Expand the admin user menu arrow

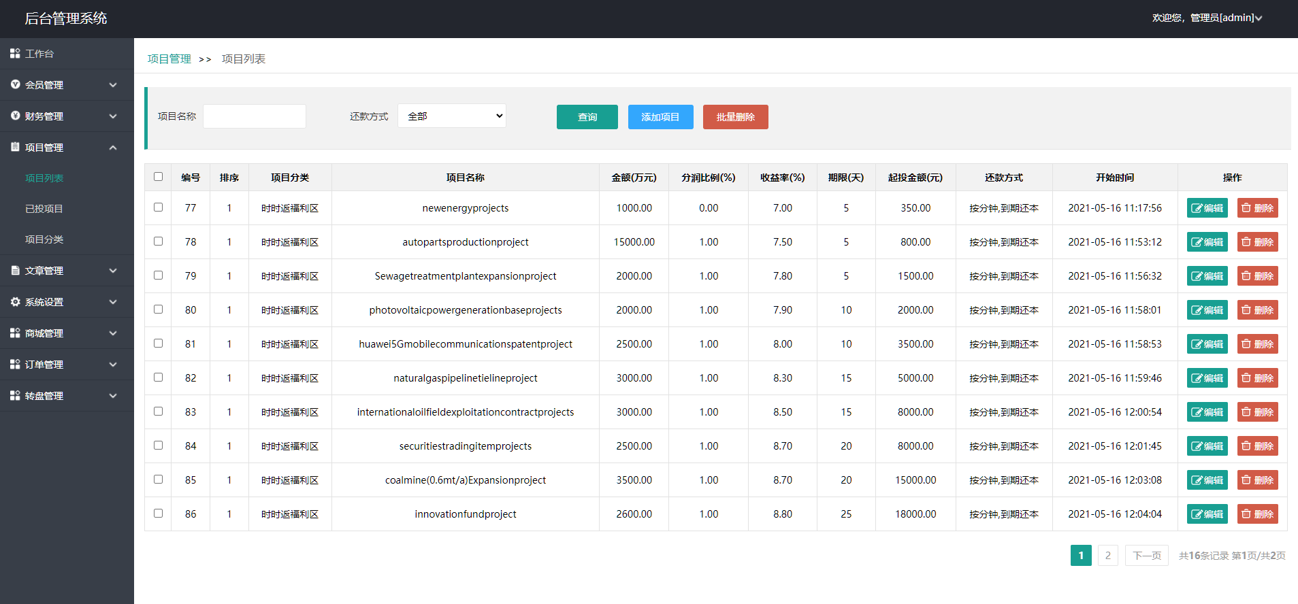1259,18
